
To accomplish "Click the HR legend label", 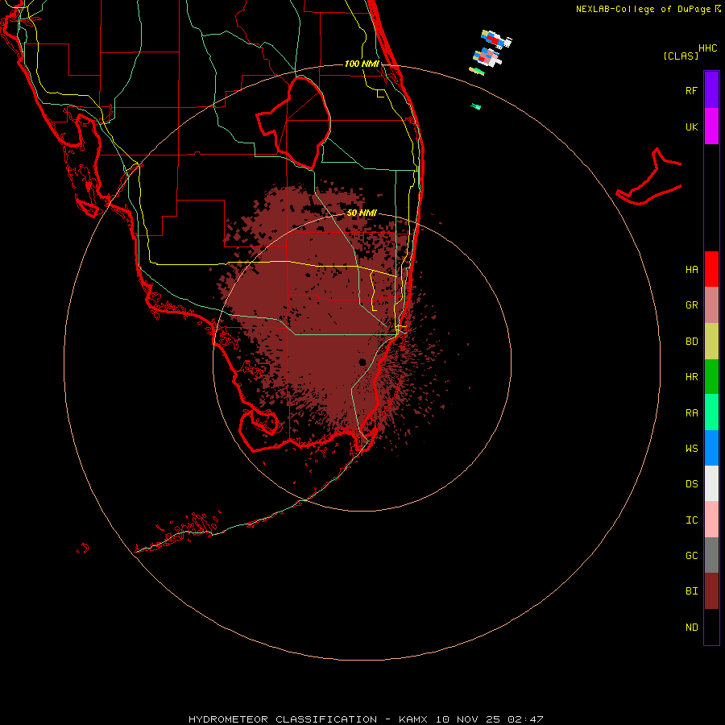I will tap(691, 377).
